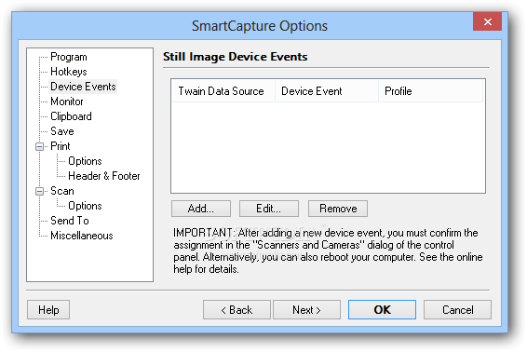Open Options under Print
Viewport: 527px width, 352px height.
(85, 161)
